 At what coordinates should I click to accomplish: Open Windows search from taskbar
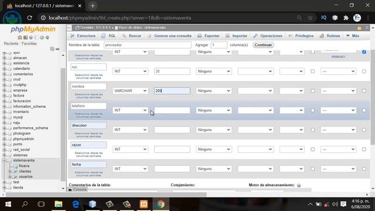pyautogui.click(x=25, y=204)
